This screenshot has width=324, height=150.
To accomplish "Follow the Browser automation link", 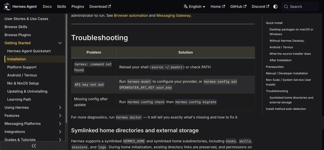I will point(131,15).
